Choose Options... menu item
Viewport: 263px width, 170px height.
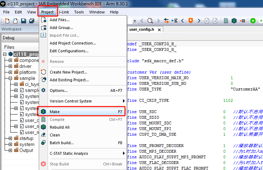tap(83, 90)
